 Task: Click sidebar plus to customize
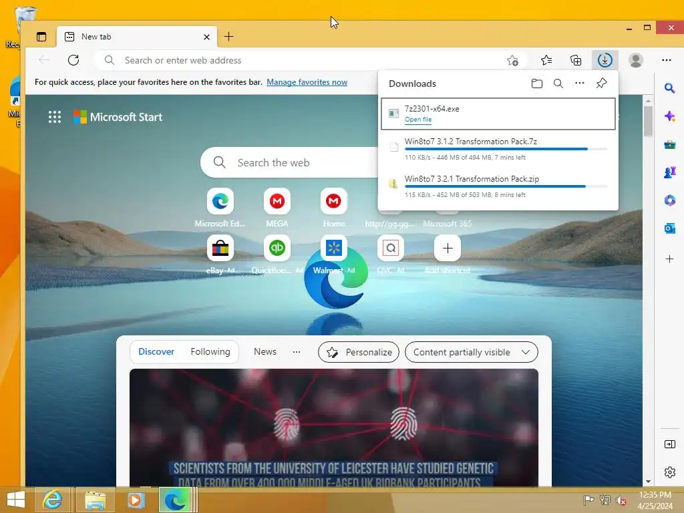[x=669, y=259]
